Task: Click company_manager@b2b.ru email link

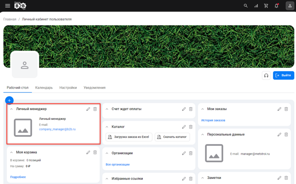Action: click(57, 129)
